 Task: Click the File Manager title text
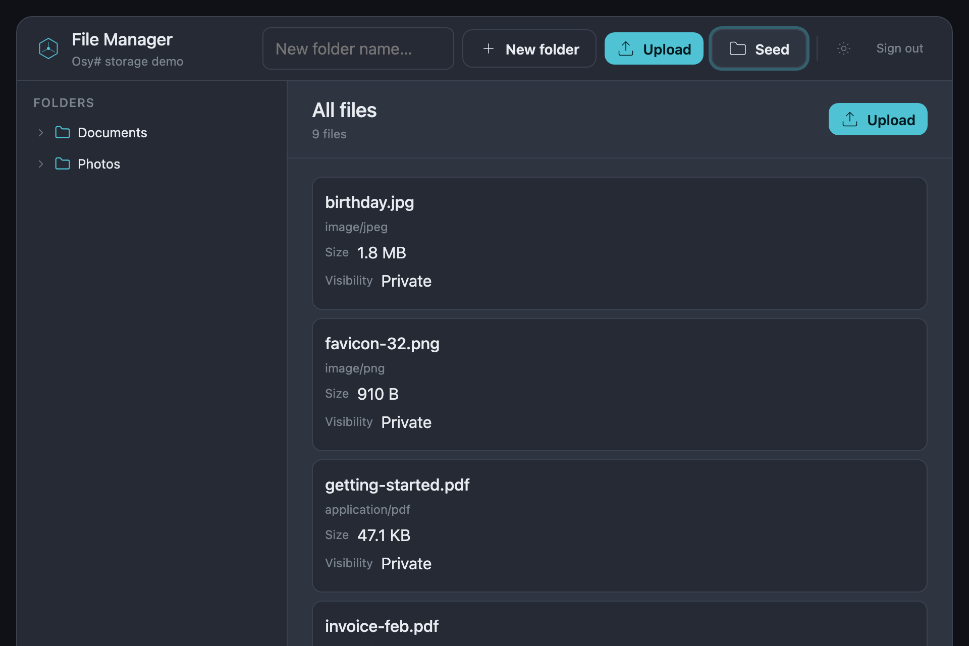click(122, 39)
